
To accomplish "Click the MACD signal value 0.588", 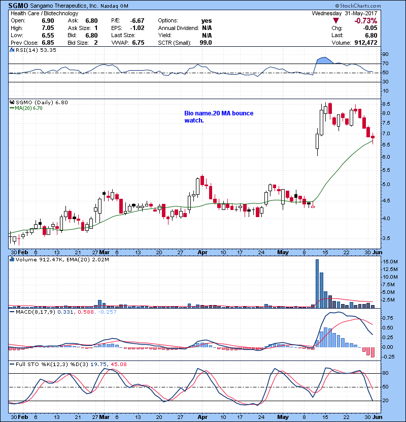I will coord(86,312).
